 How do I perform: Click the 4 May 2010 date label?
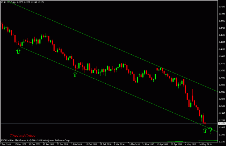191,144
